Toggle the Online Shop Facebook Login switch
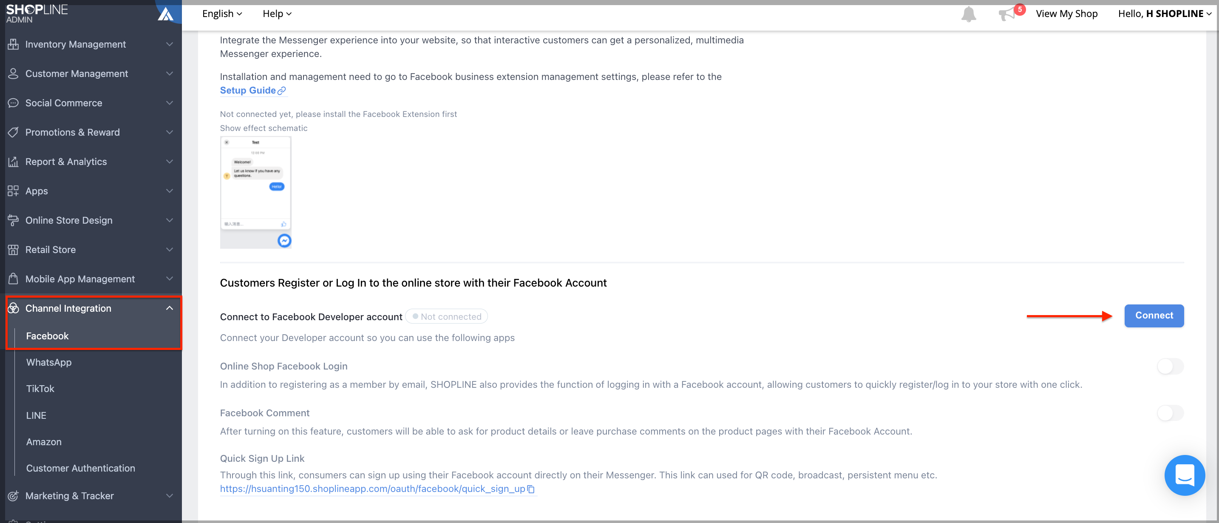Viewport: 1219px width, 523px height. [1170, 366]
